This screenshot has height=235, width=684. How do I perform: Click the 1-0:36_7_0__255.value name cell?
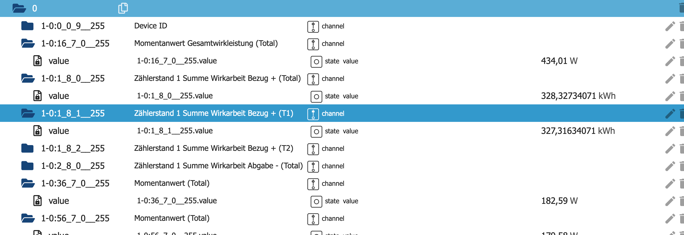pos(177,201)
